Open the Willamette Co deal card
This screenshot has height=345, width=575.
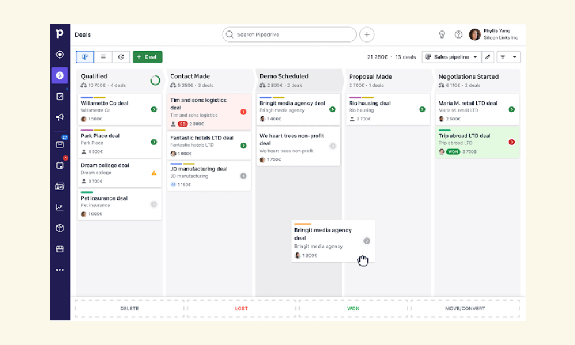point(120,109)
